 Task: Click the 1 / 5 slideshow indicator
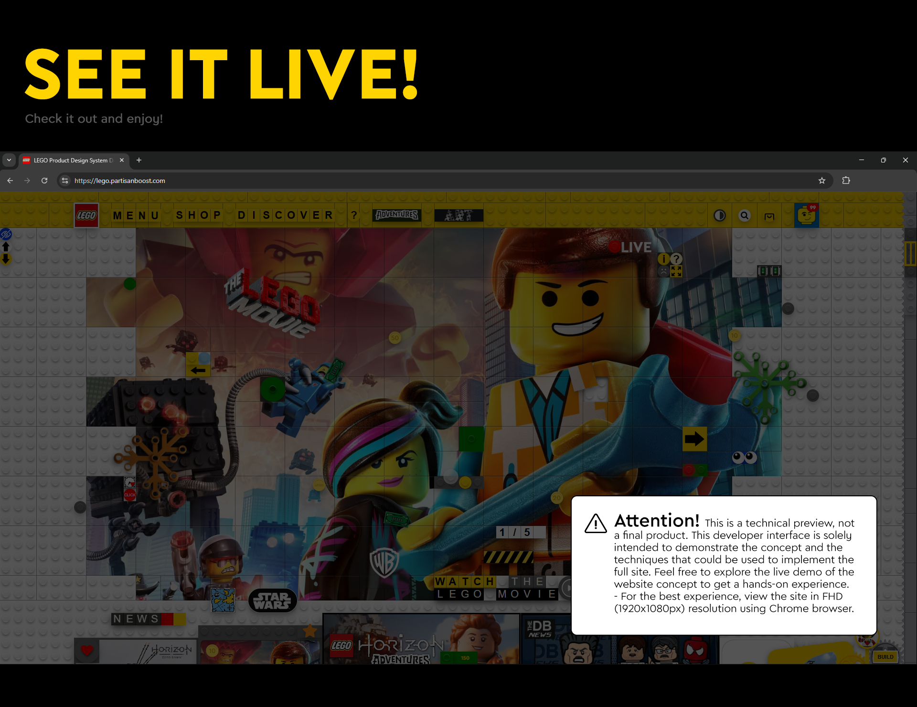[x=521, y=532]
